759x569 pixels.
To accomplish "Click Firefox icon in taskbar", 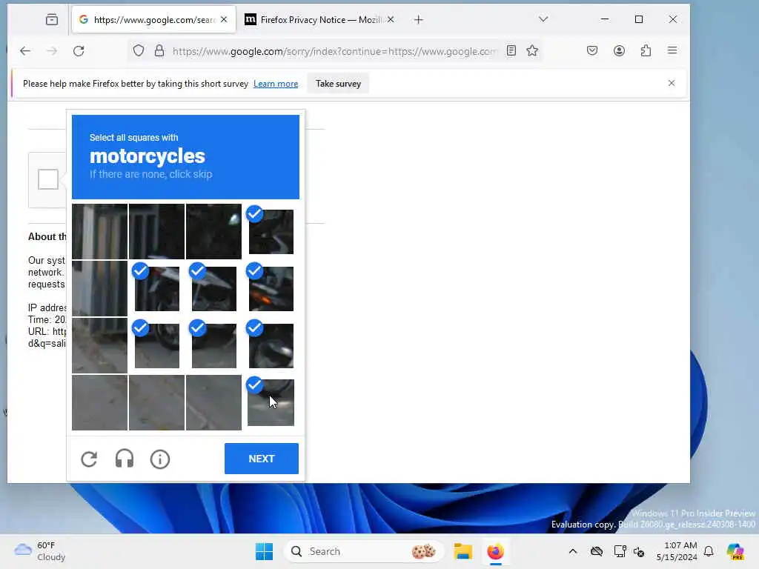I will [496, 551].
